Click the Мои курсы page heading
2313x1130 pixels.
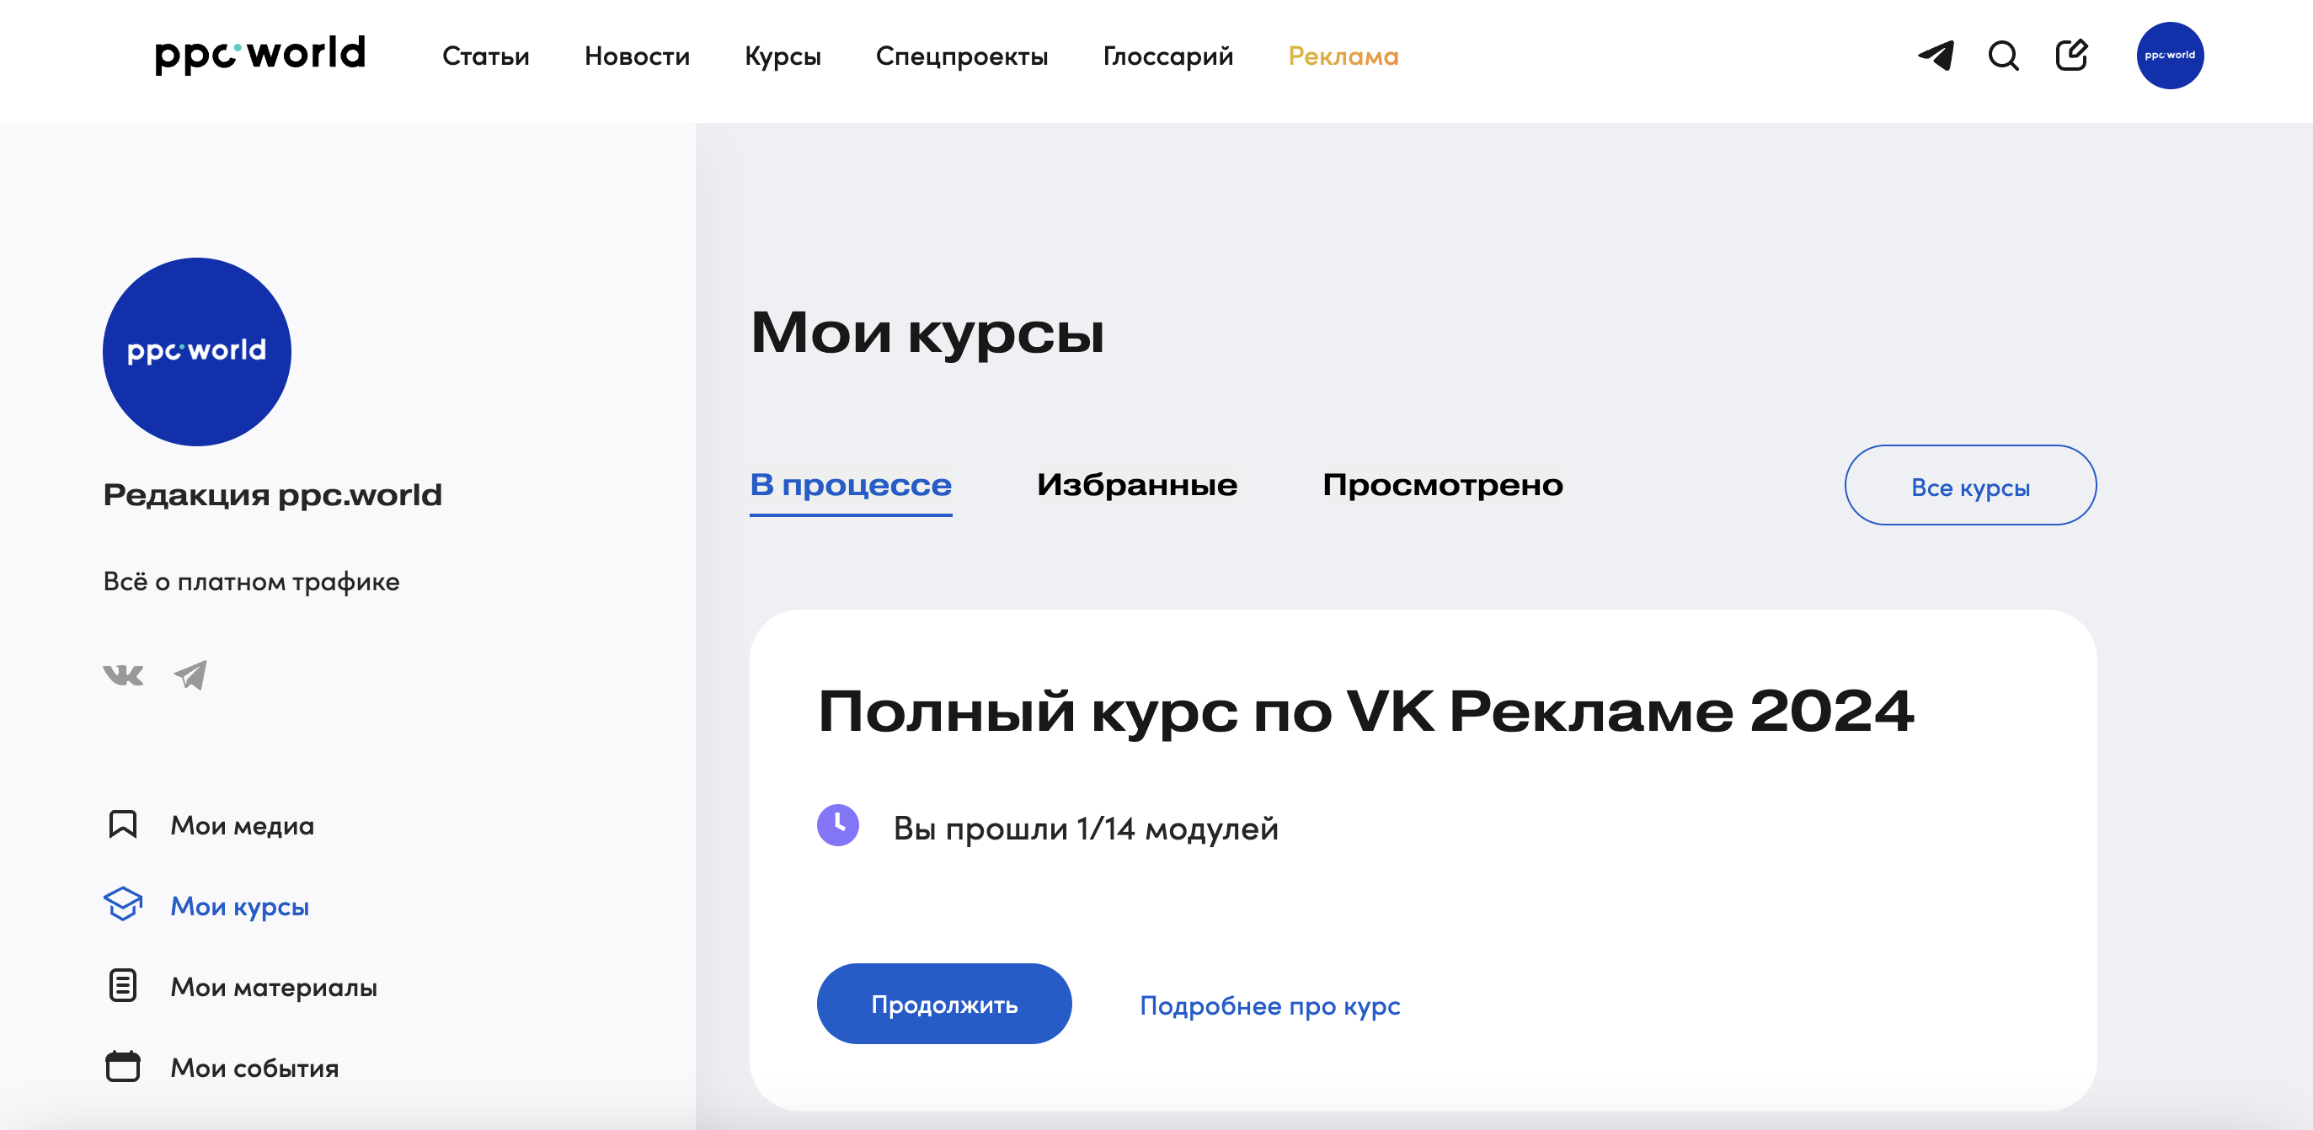(927, 333)
